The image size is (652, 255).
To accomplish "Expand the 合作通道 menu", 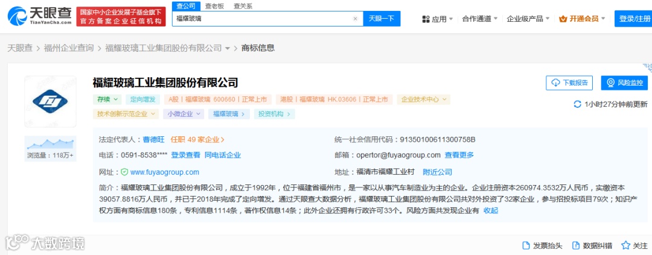I will (x=480, y=19).
